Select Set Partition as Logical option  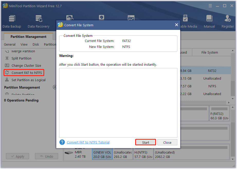pos(29,80)
